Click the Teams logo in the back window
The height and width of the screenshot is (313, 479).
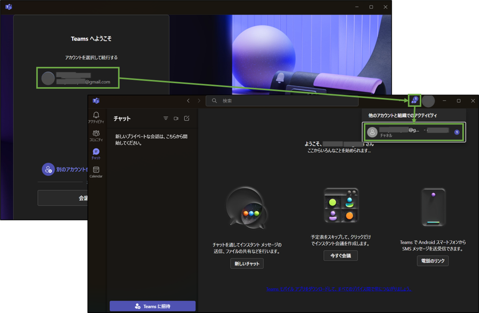tap(8, 7)
